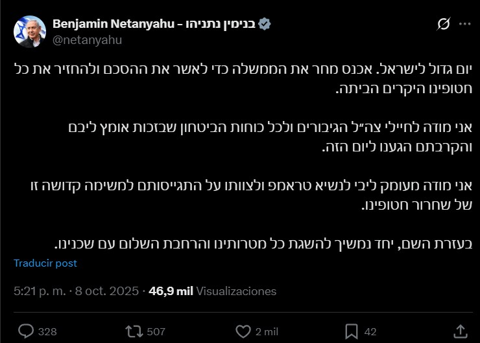View the 46,9 mil Visualizaciones count
Viewport: 480px width, 343px height.
212,291
